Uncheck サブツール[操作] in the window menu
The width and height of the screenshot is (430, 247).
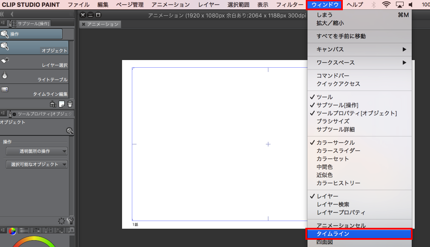tap(359, 105)
